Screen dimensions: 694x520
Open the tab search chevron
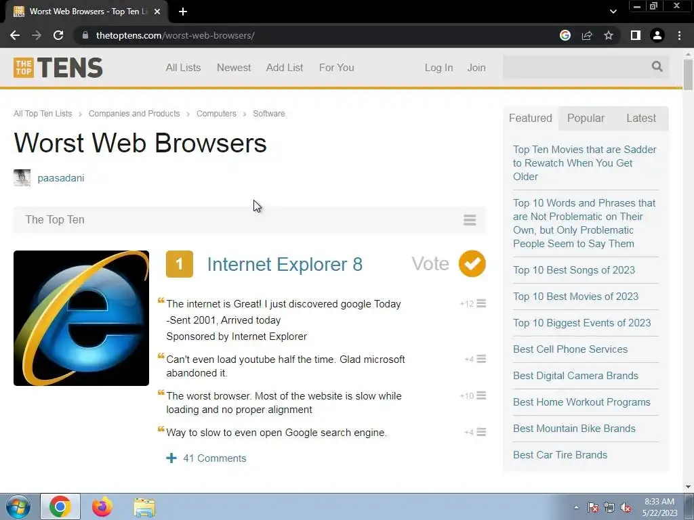613,12
